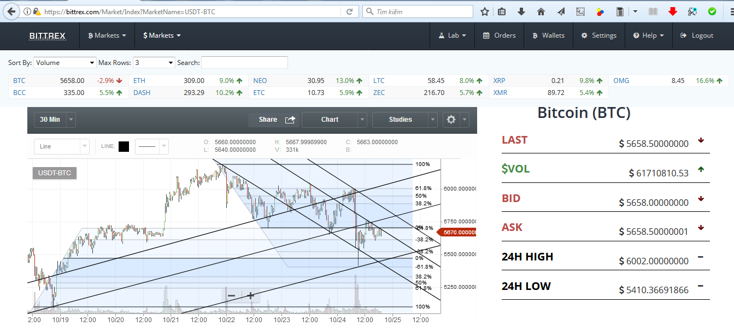This screenshot has height=332, width=734.
Task: Zoom out chart with minus button
Action: pyautogui.click(x=231, y=295)
